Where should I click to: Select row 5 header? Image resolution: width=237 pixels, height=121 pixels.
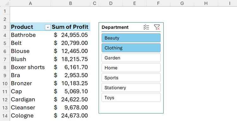(x=5, y=43)
